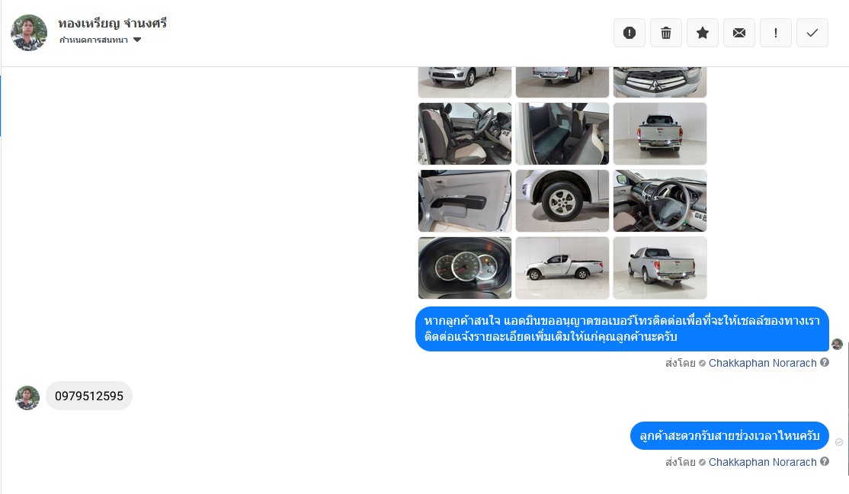Open the Chakkaphan Norarach link below the long message
849x494 pixels.
[762, 363]
